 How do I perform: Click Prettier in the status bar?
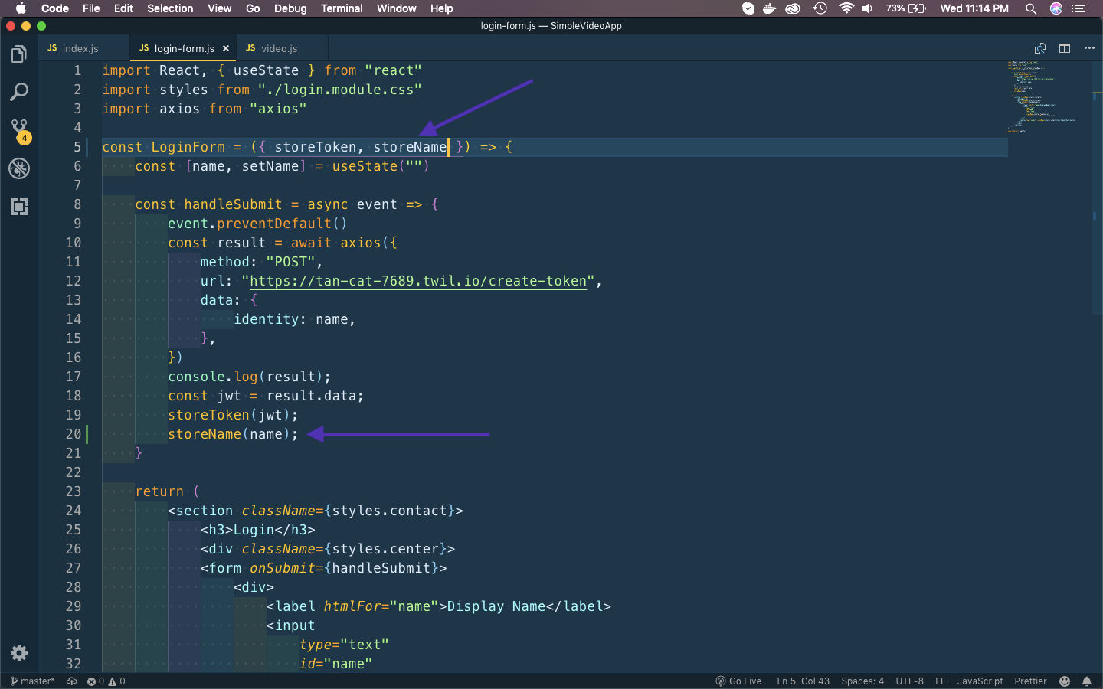coord(1030,681)
